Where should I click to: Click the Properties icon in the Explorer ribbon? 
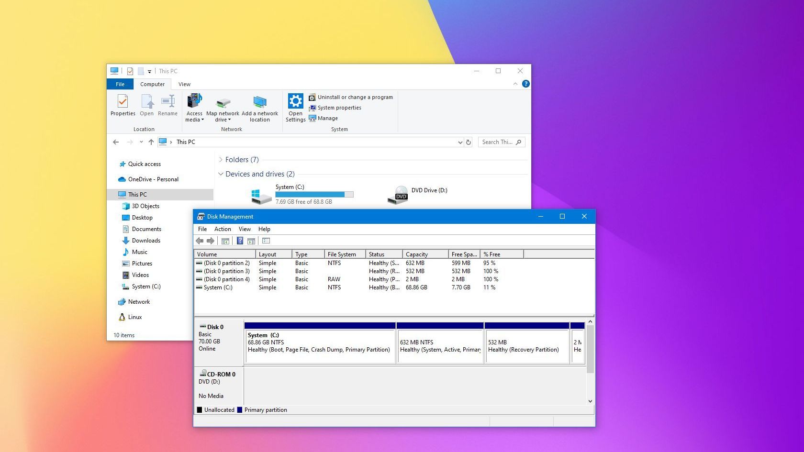point(123,105)
